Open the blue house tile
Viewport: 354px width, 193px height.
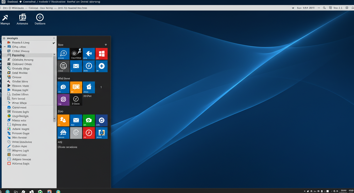[89, 87]
